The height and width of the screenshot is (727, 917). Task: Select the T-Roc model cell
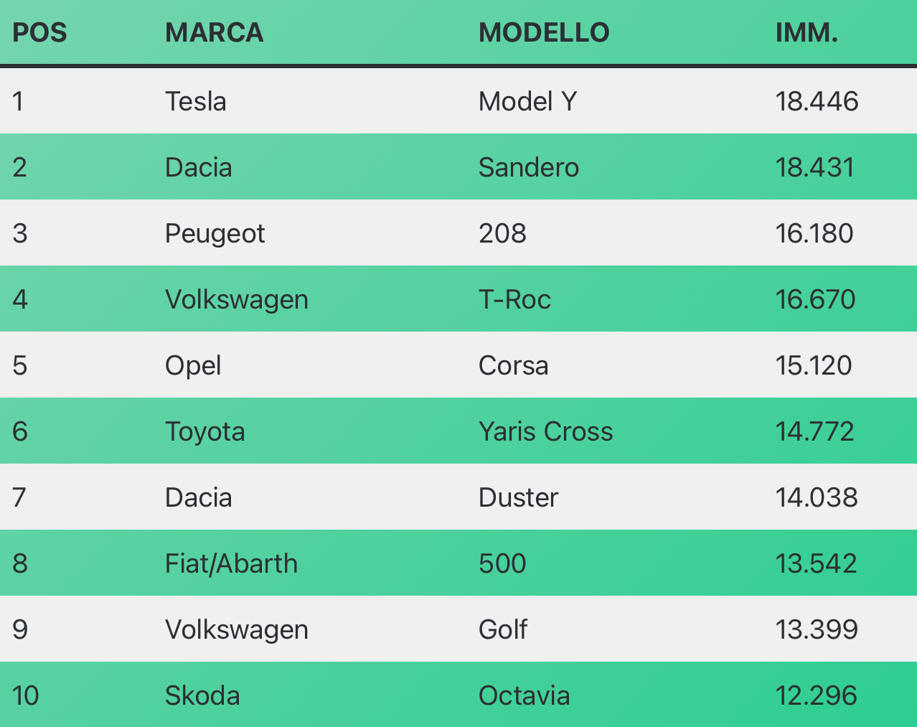click(x=514, y=299)
